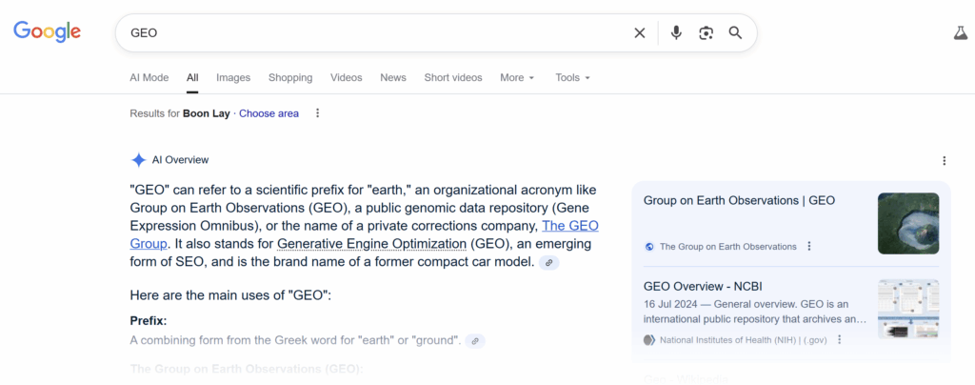Open options menu beside Choose area

click(x=318, y=113)
